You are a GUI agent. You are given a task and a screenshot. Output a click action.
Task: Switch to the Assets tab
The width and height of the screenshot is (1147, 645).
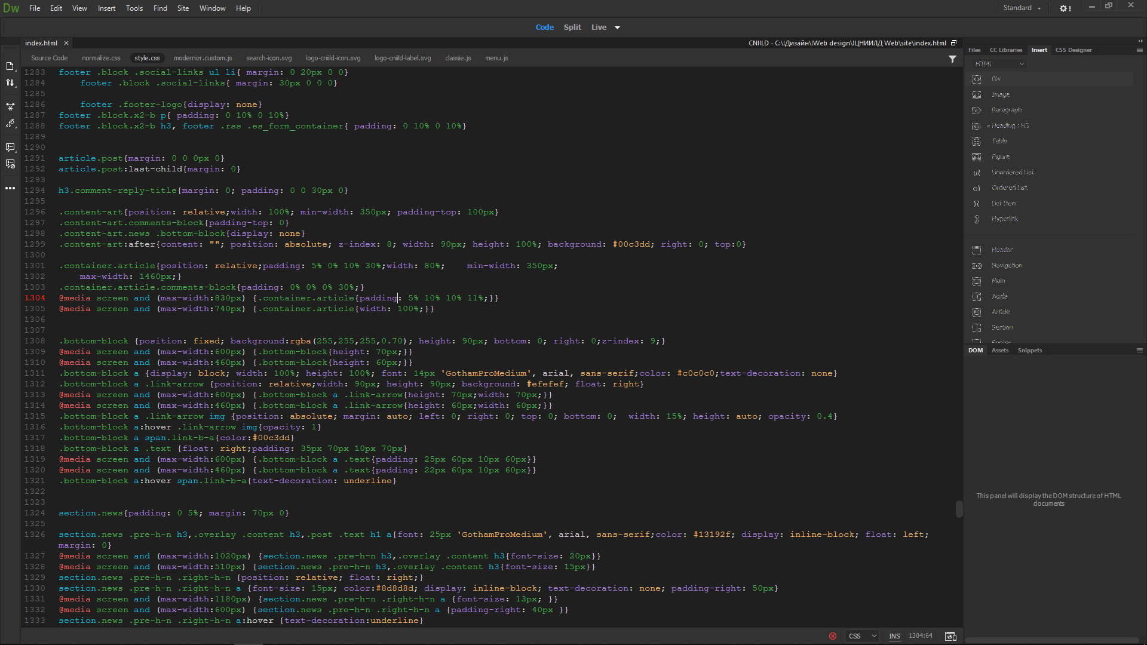pos(1000,351)
